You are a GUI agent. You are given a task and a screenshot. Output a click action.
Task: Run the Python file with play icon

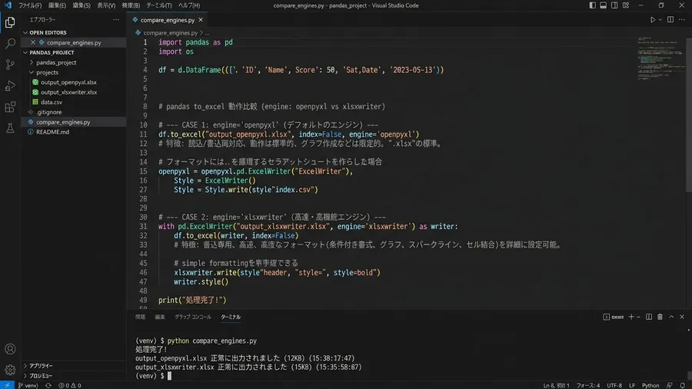652,20
